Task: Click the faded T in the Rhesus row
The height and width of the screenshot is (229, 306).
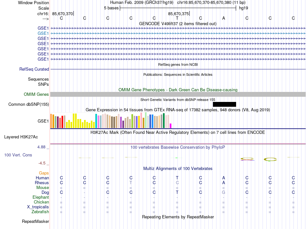Action: tap(131, 183)
